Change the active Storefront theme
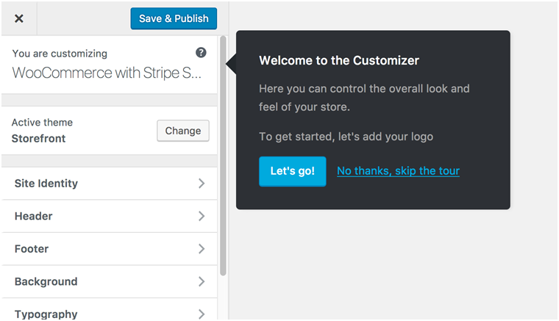This screenshot has height=321, width=559. pos(183,131)
